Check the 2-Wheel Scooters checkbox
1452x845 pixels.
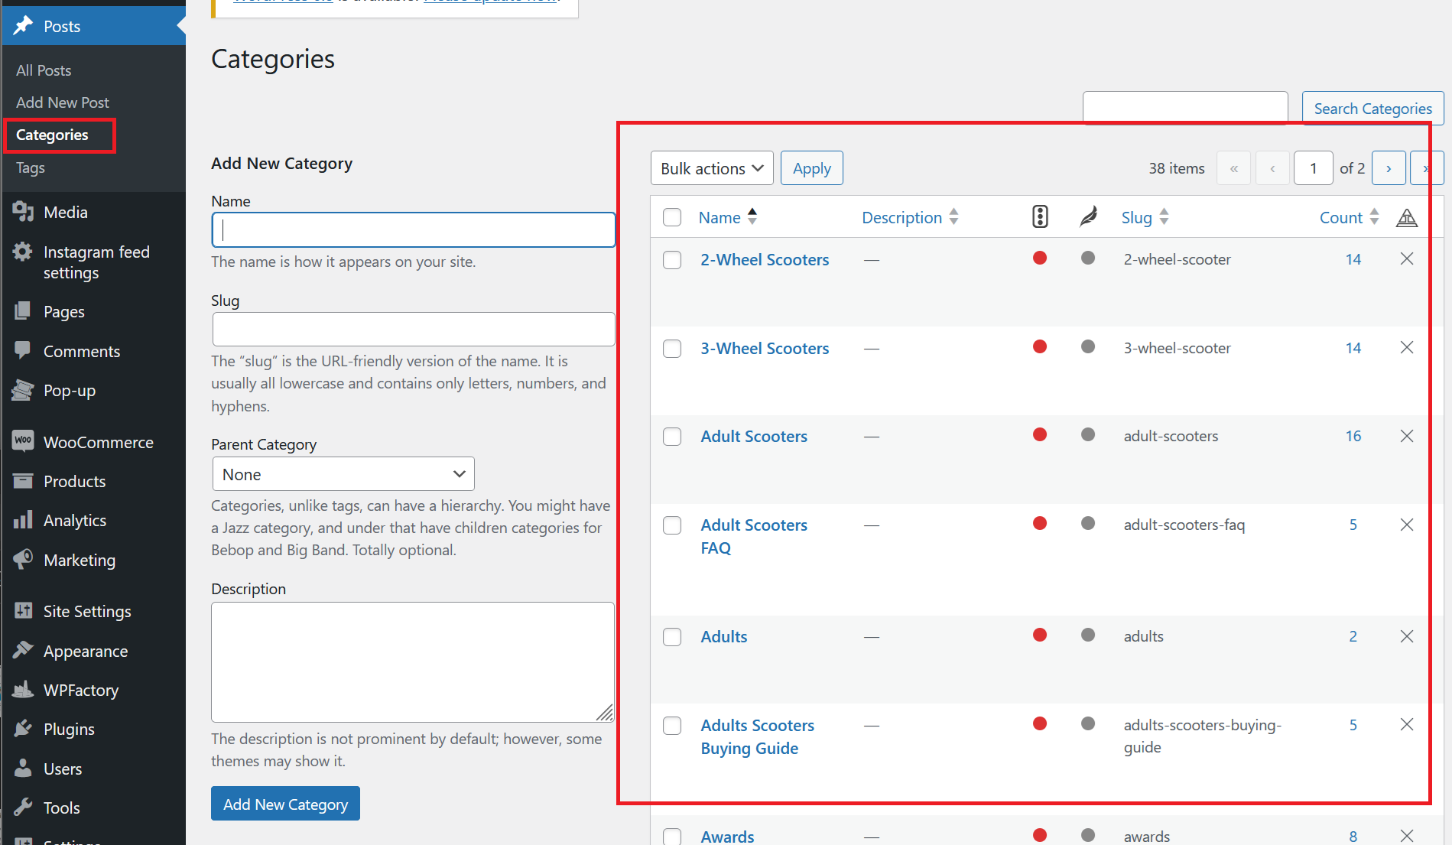click(x=672, y=260)
